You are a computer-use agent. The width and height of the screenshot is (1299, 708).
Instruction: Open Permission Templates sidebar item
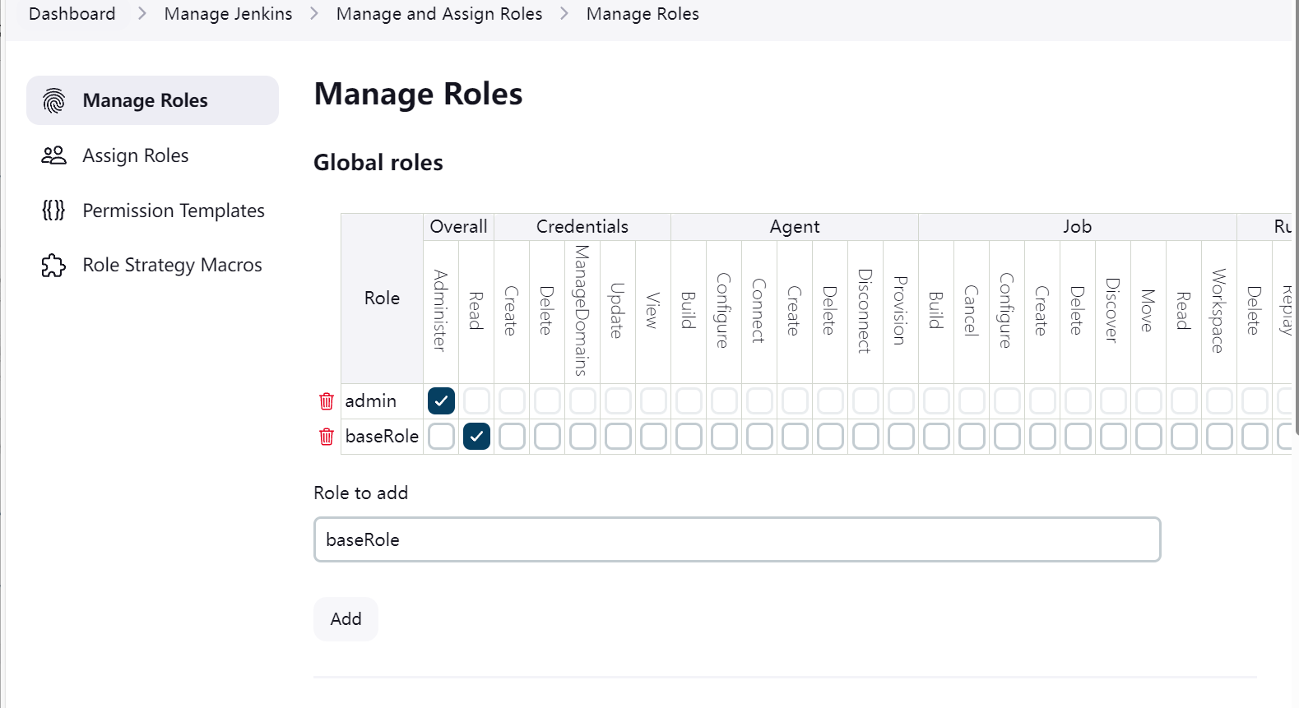152,211
